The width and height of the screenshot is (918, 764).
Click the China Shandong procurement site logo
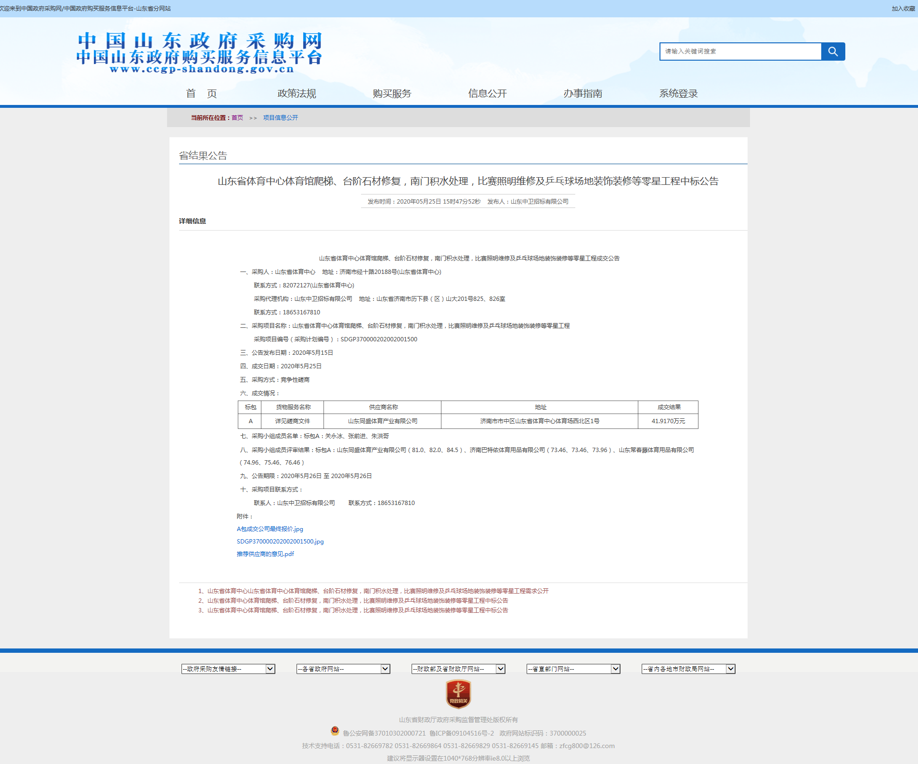click(199, 53)
